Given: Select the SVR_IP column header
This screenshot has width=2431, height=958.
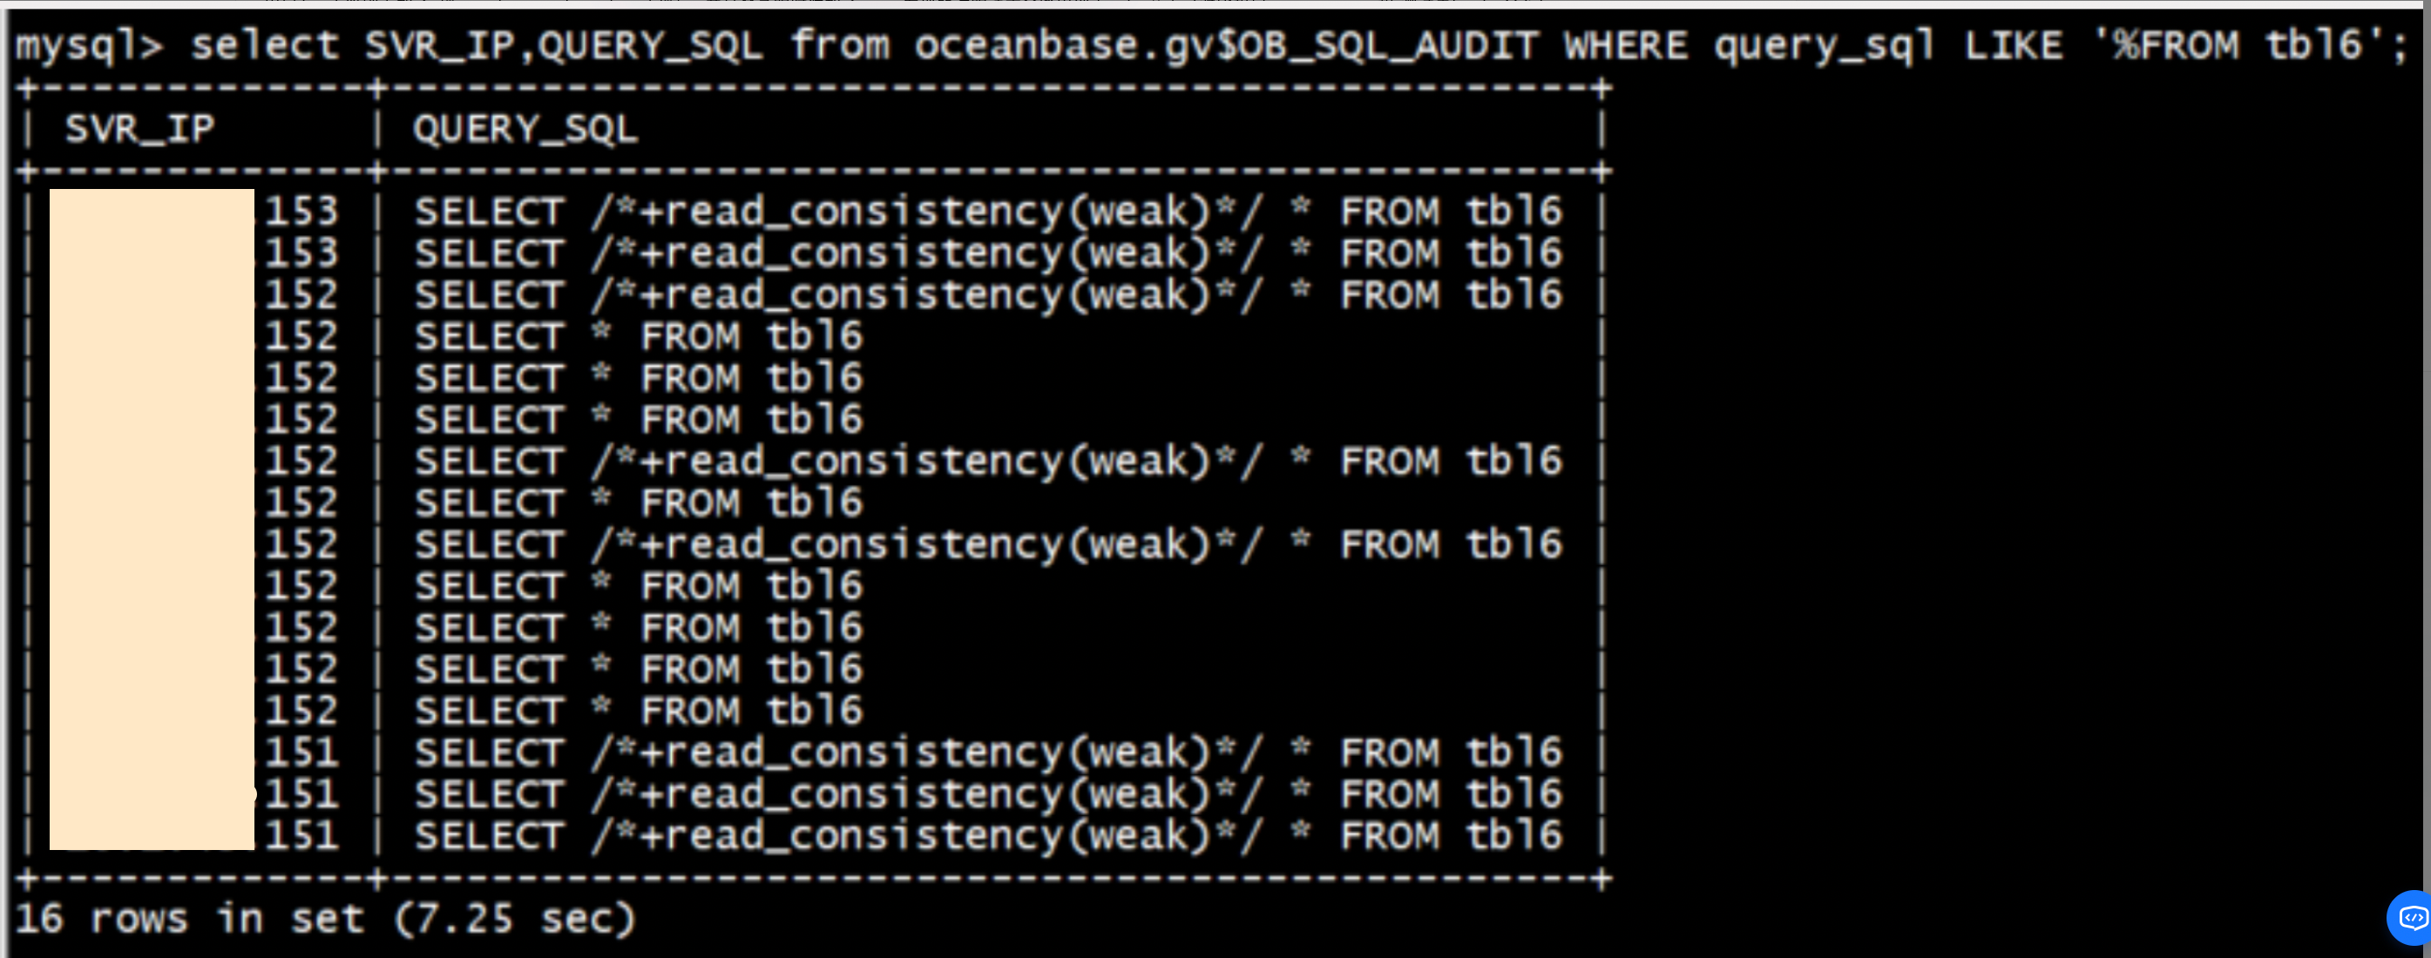Looking at the screenshot, I should point(139,129).
